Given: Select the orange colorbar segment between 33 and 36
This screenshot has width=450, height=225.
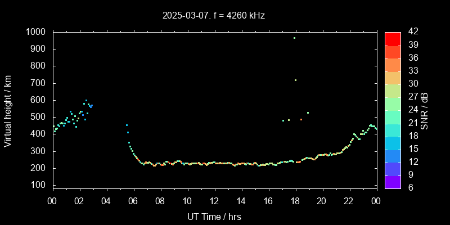Looking at the screenshot, I should click(393, 65).
